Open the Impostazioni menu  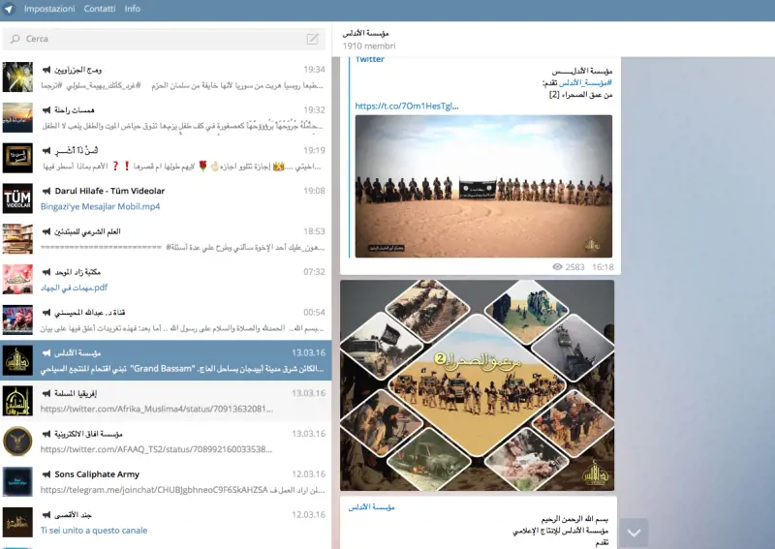[49, 9]
